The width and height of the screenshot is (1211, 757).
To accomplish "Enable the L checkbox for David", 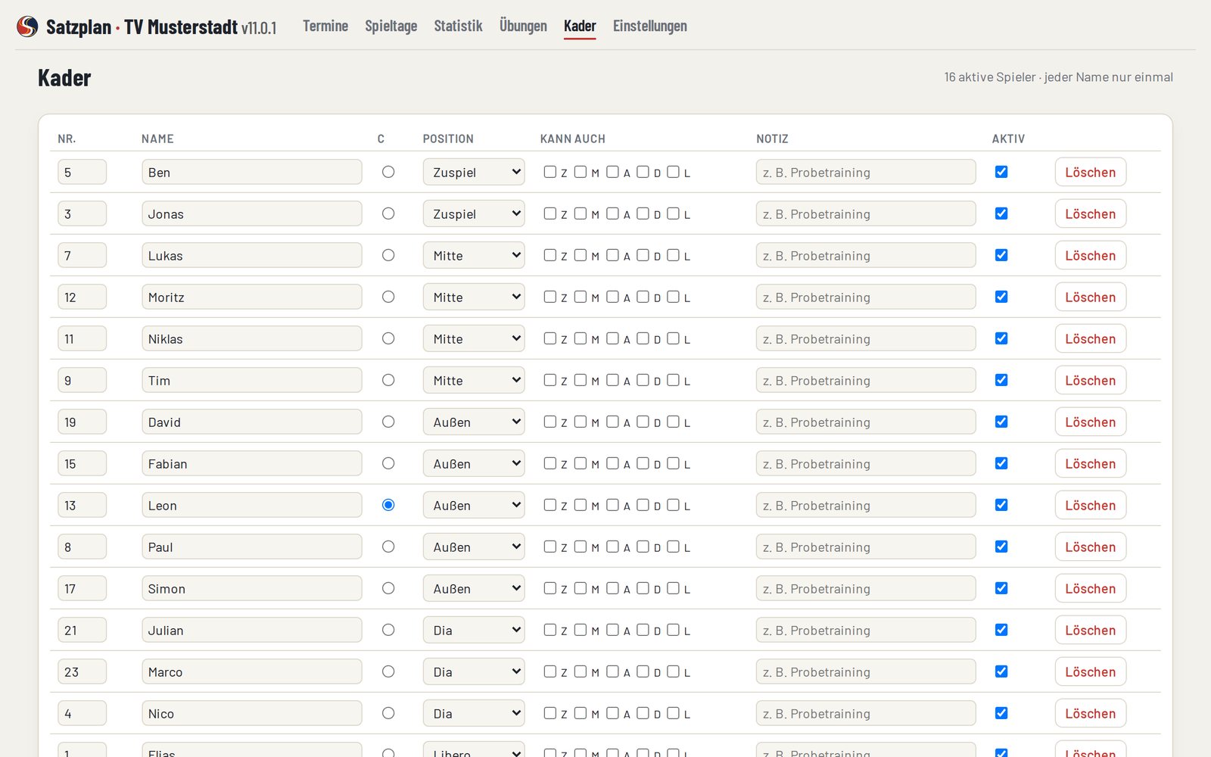I will (673, 422).
